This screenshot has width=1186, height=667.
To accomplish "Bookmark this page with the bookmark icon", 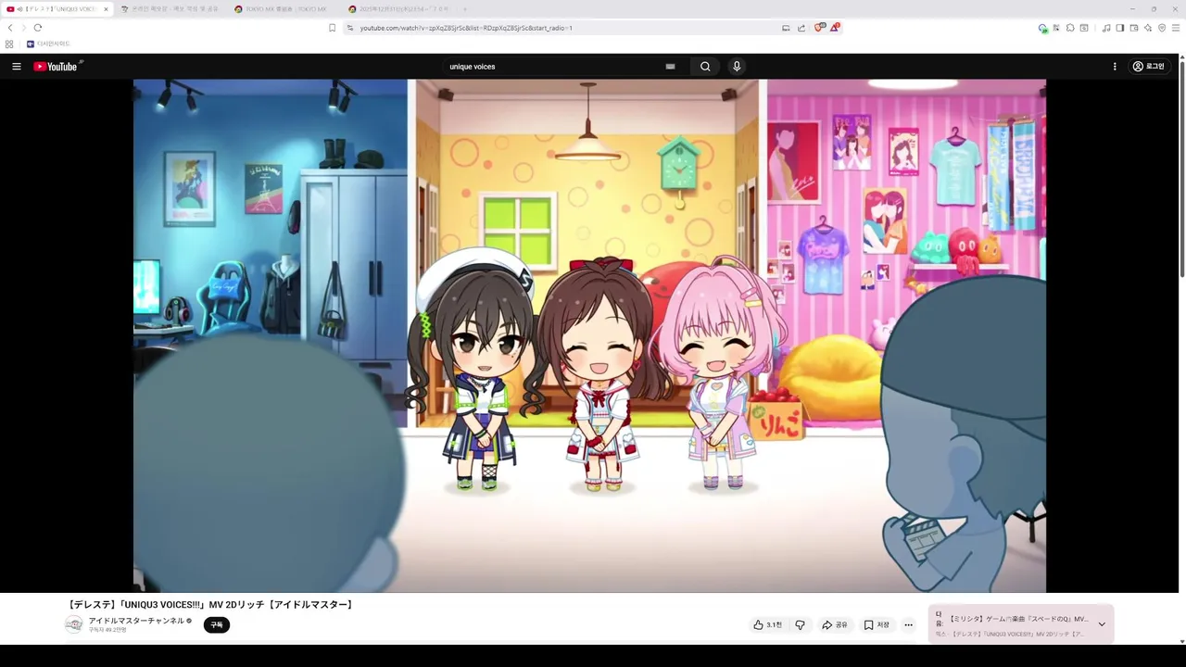I will click(332, 28).
